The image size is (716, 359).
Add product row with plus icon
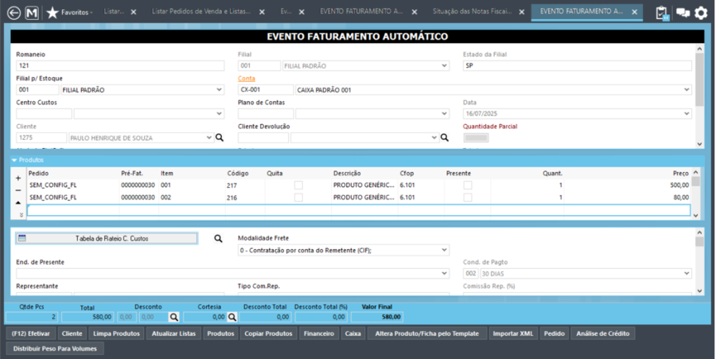tap(18, 178)
